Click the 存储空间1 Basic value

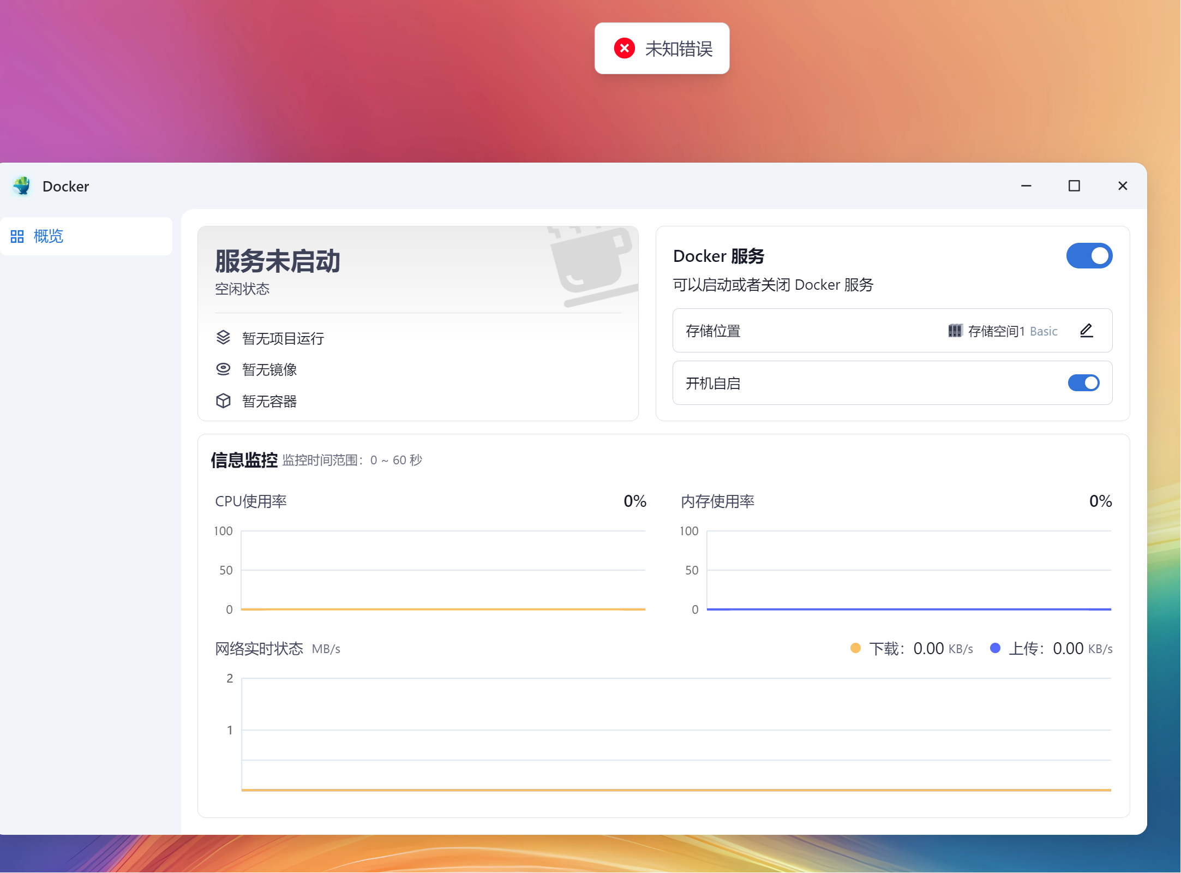[x=1013, y=331]
